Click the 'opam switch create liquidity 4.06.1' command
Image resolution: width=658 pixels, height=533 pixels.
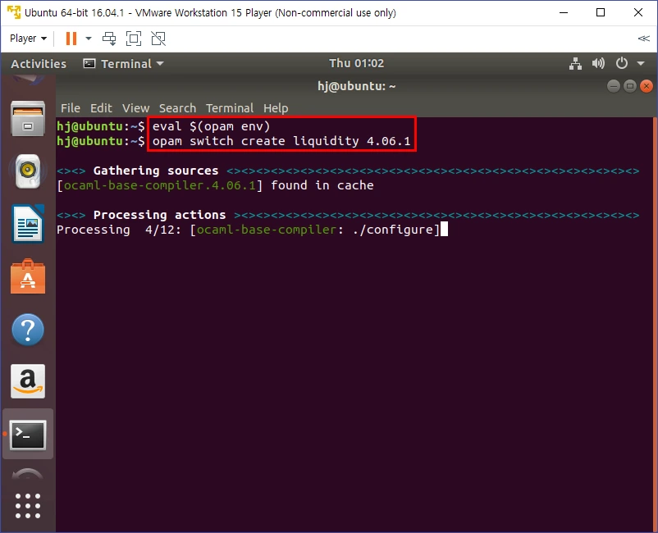(281, 141)
